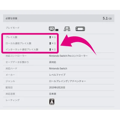Click the セーブデータお預かり label

tap(17, 62)
